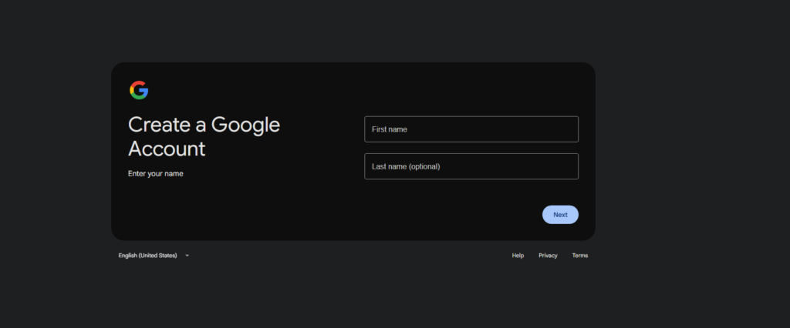The image size is (790, 328).
Task: Select the "Create a Google Account" heading
Action: pos(204,137)
